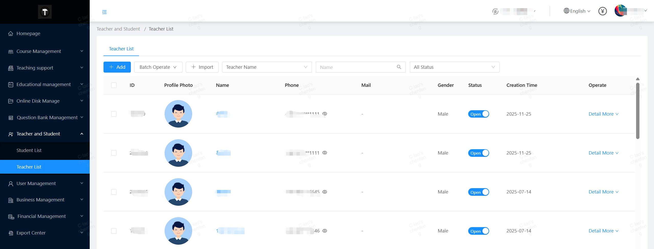Open Student List in the sidebar
654x249 pixels.
(x=29, y=150)
